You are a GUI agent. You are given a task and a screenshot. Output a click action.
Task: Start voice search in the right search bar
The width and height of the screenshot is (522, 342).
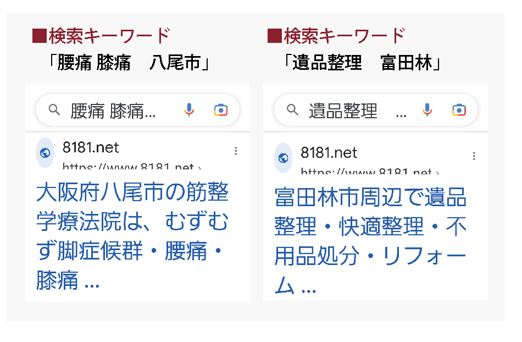tap(427, 110)
